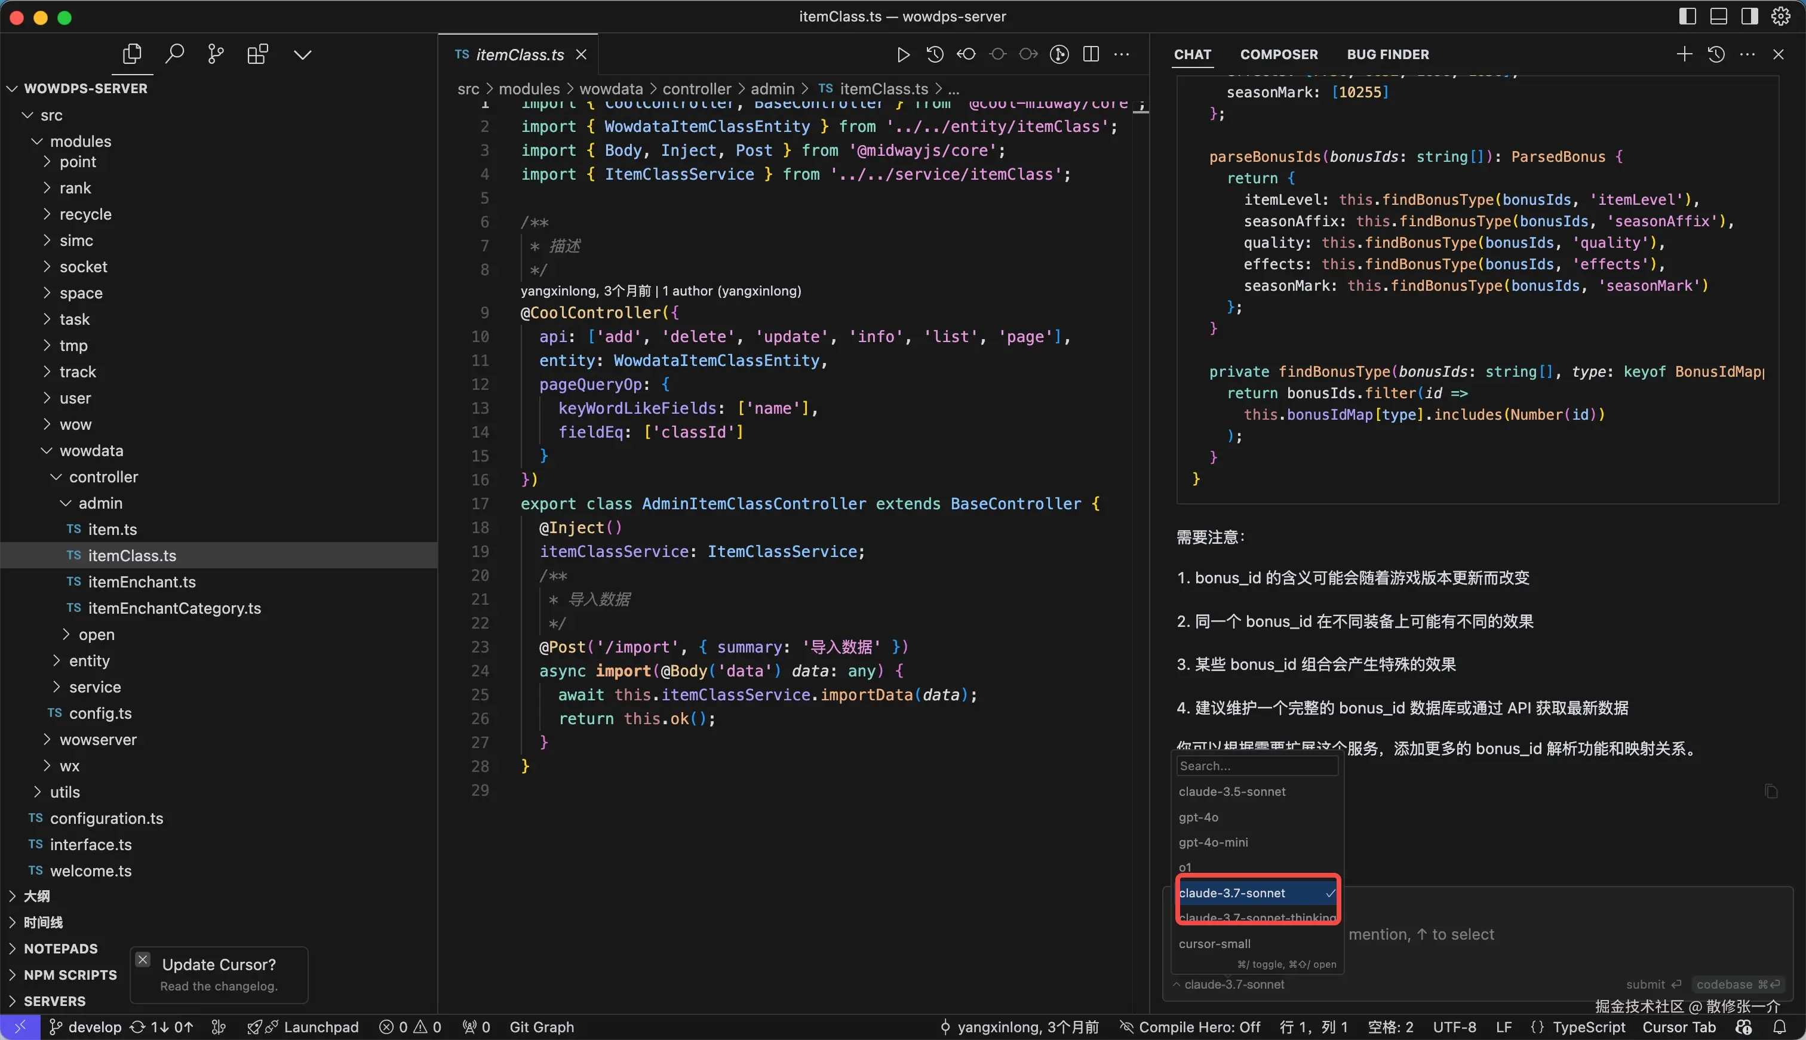Collapse the wowdata folder

pyautogui.click(x=91, y=451)
